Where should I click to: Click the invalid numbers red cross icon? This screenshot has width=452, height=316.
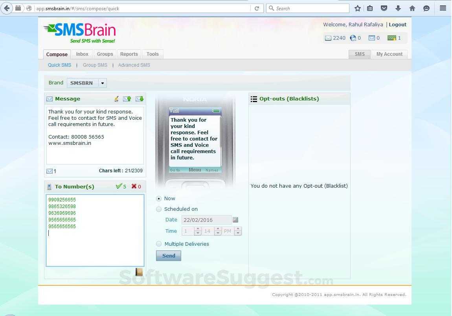click(134, 186)
